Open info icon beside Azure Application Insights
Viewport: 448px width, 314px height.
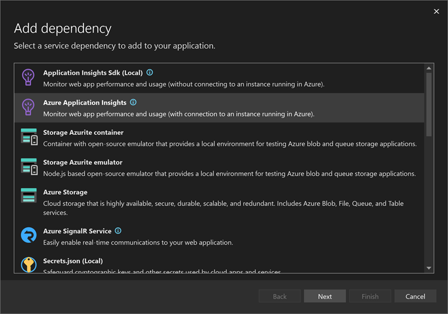pos(133,102)
